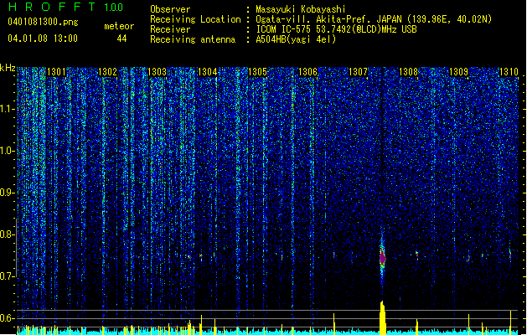Select the meteor count value 44
527x335 pixels.
[121, 39]
